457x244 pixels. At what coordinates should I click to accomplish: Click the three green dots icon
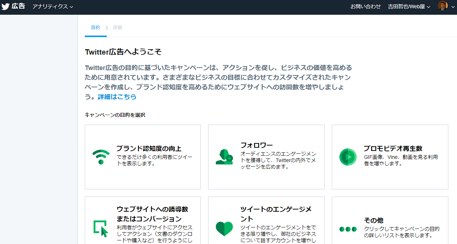click(x=348, y=229)
